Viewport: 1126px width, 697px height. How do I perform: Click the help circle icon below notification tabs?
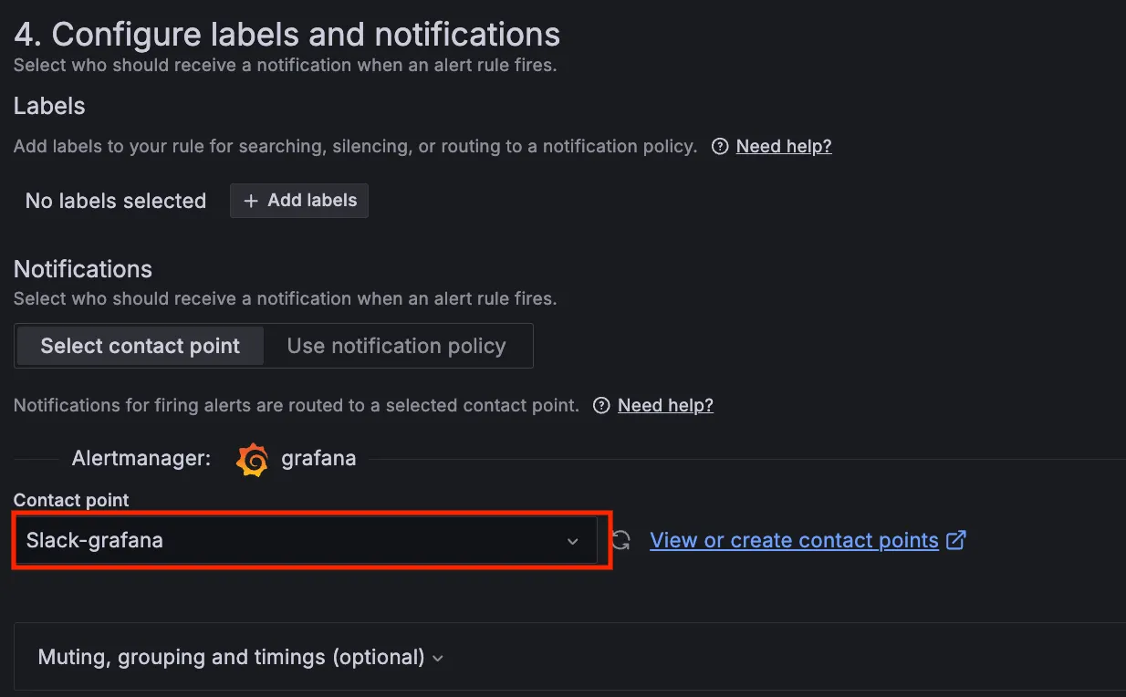(601, 405)
